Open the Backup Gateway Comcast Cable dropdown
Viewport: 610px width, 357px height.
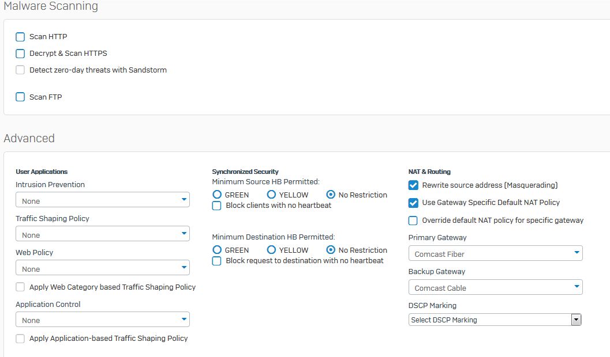[495, 287]
